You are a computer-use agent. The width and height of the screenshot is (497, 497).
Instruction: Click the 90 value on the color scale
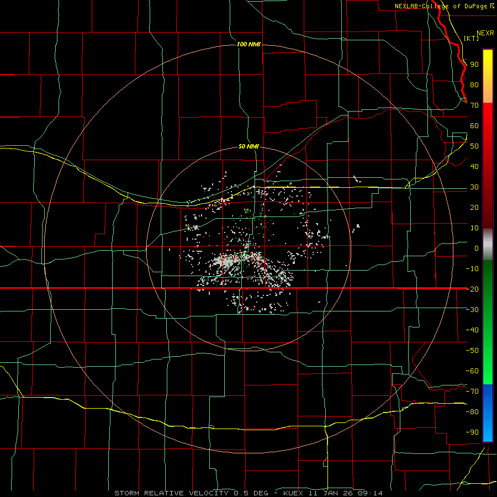tap(474, 65)
